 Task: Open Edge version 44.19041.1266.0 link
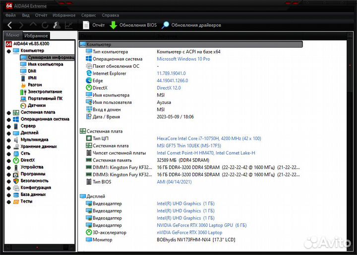(173, 81)
